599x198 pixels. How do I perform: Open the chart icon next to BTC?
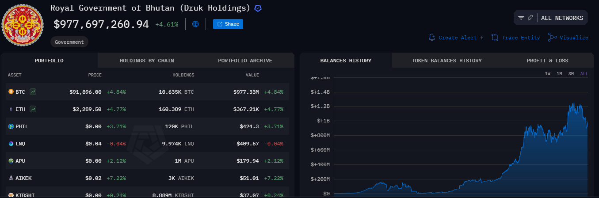[33, 92]
